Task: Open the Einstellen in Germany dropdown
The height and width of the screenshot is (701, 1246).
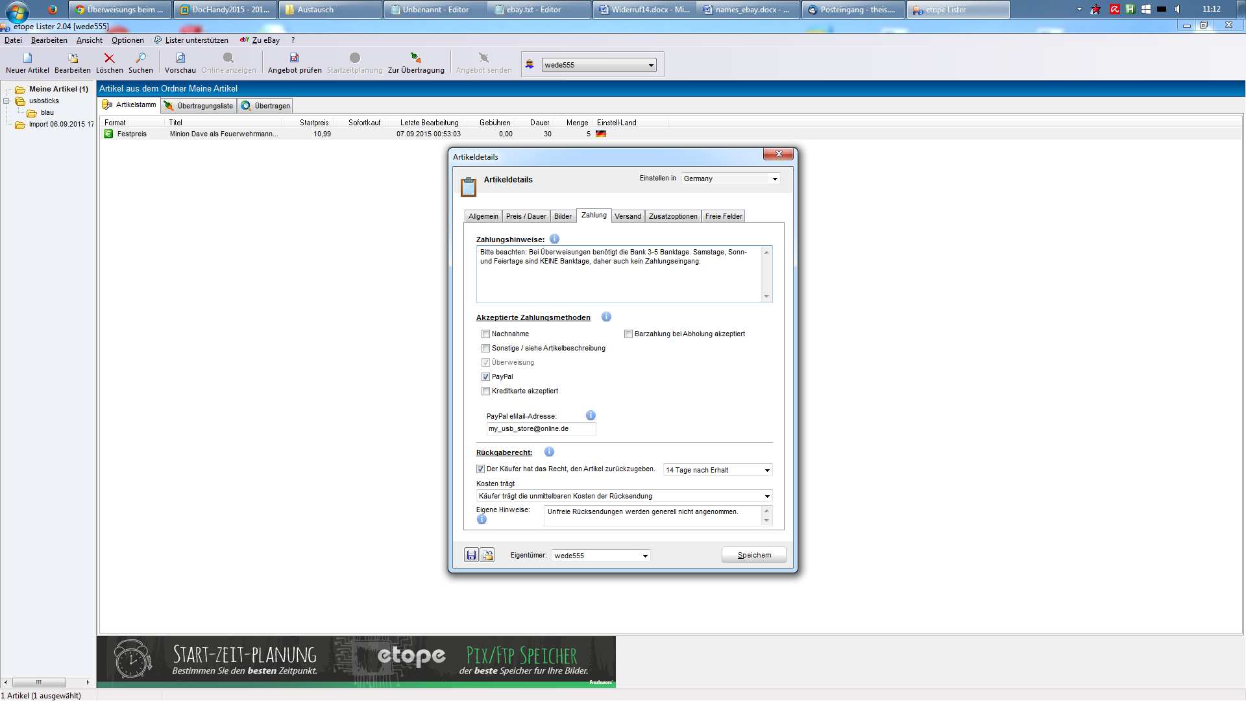Action: click(x=774, y=179)
